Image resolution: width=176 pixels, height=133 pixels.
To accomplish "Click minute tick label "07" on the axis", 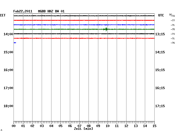I will pos(79,126).
